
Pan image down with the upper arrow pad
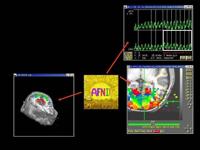190,107
